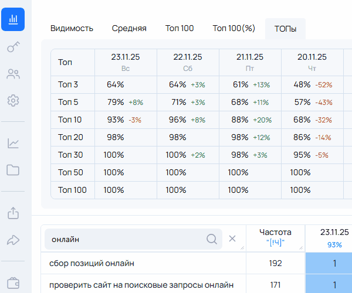Open the bar chart analytics sidebar icon

click(x=13, y=19)
